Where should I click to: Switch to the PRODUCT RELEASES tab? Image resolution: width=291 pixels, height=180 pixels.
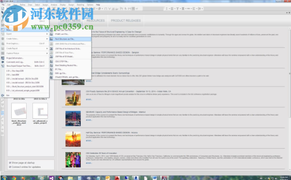coord(126,21)
